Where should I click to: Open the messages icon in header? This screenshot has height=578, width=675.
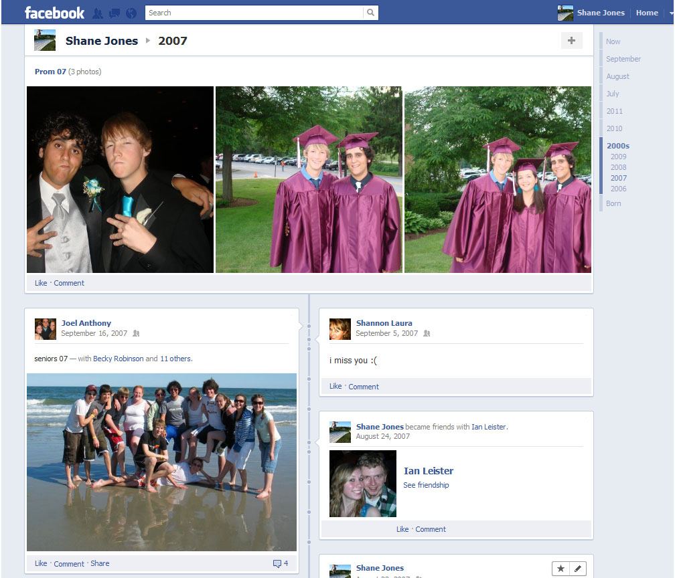[115, 13]
